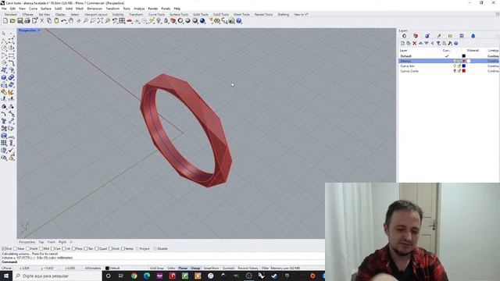Click the New file icon
500x281 pixels.
[x=5, y=21]
